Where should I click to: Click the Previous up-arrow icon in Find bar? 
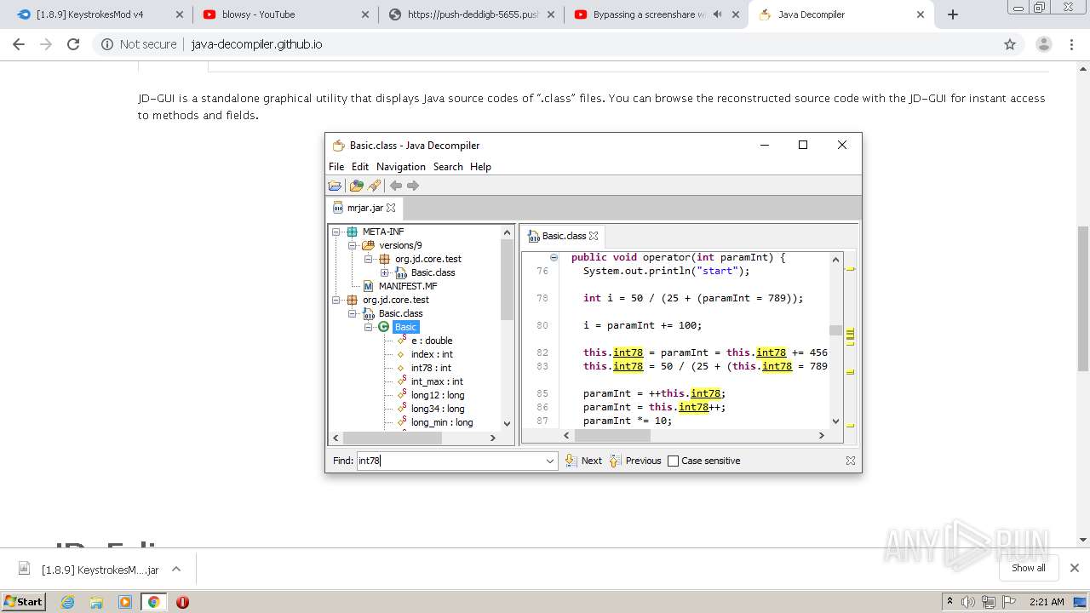(x=615, y=461)
